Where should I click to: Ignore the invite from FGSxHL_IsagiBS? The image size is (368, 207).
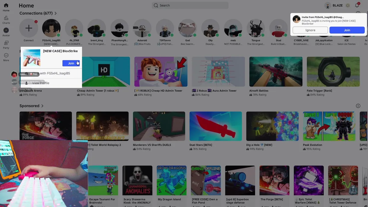click(x=310, y=30)
